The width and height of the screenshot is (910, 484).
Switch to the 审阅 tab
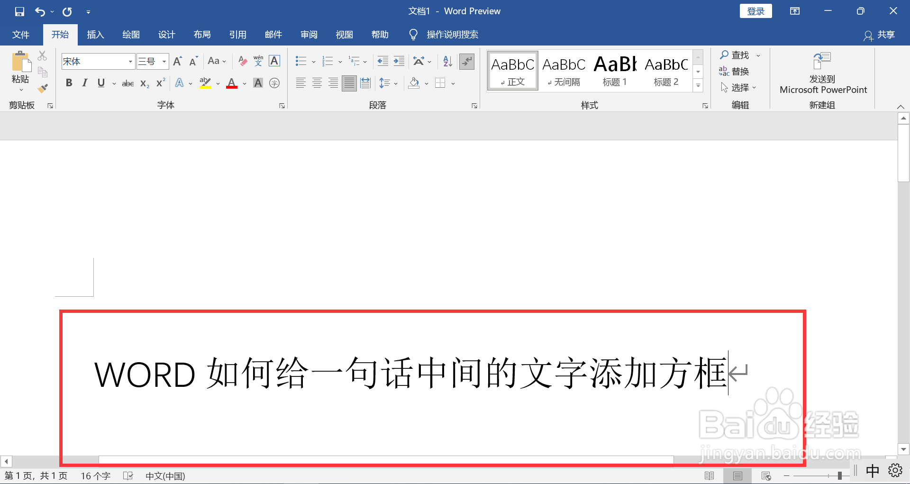(x=309, y=35)
